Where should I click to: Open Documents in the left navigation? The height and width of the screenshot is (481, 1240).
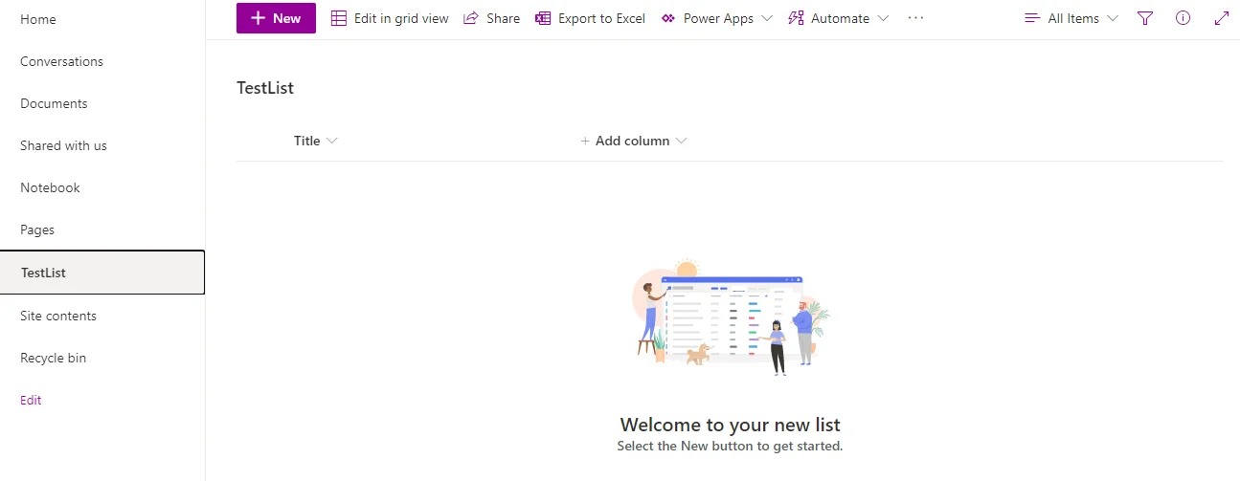(54, 103)
